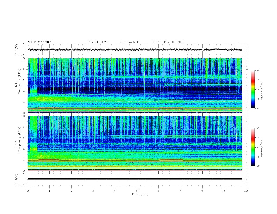The height and width of the screenshot is (214, 277).
Task: Click the "3" tick on the time axis
Action: (x=93, y=191)
